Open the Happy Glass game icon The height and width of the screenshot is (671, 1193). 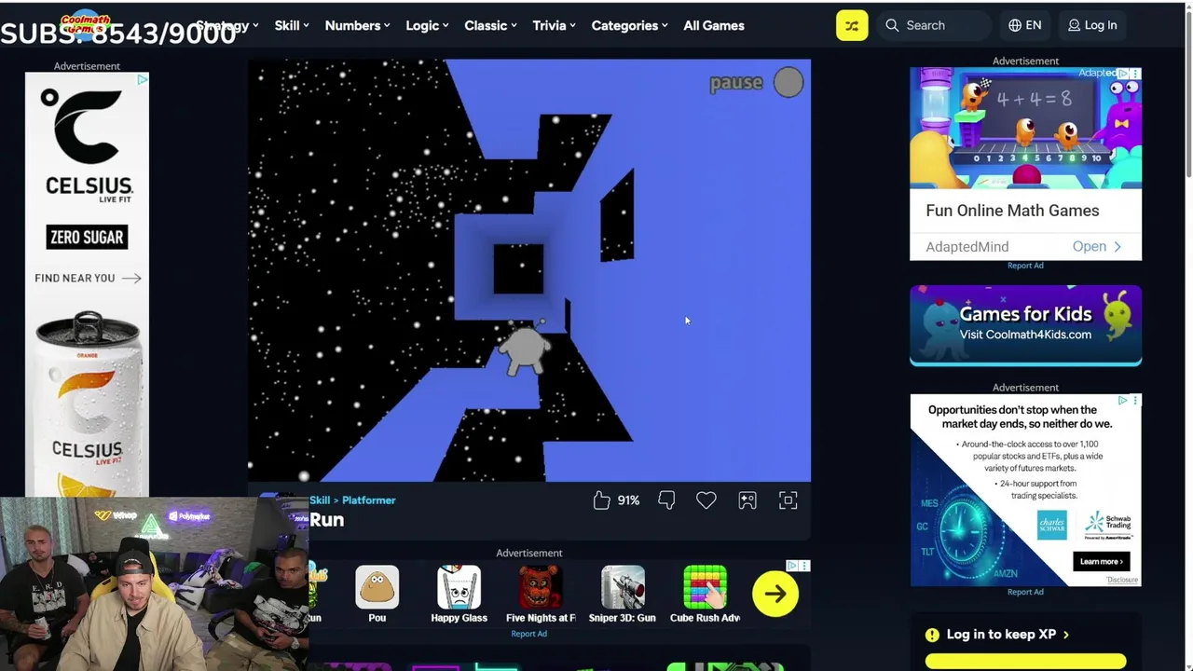459,588
